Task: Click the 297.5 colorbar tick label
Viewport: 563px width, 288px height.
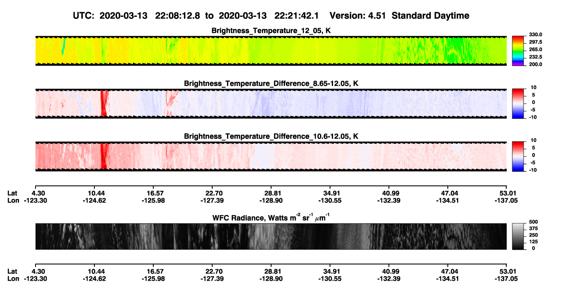Action: (536, 42)
